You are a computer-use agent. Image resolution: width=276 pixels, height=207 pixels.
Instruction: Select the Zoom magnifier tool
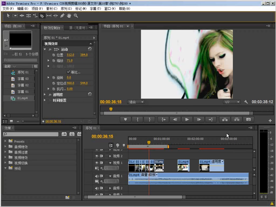pyautogui.click(x=76, y=16)
